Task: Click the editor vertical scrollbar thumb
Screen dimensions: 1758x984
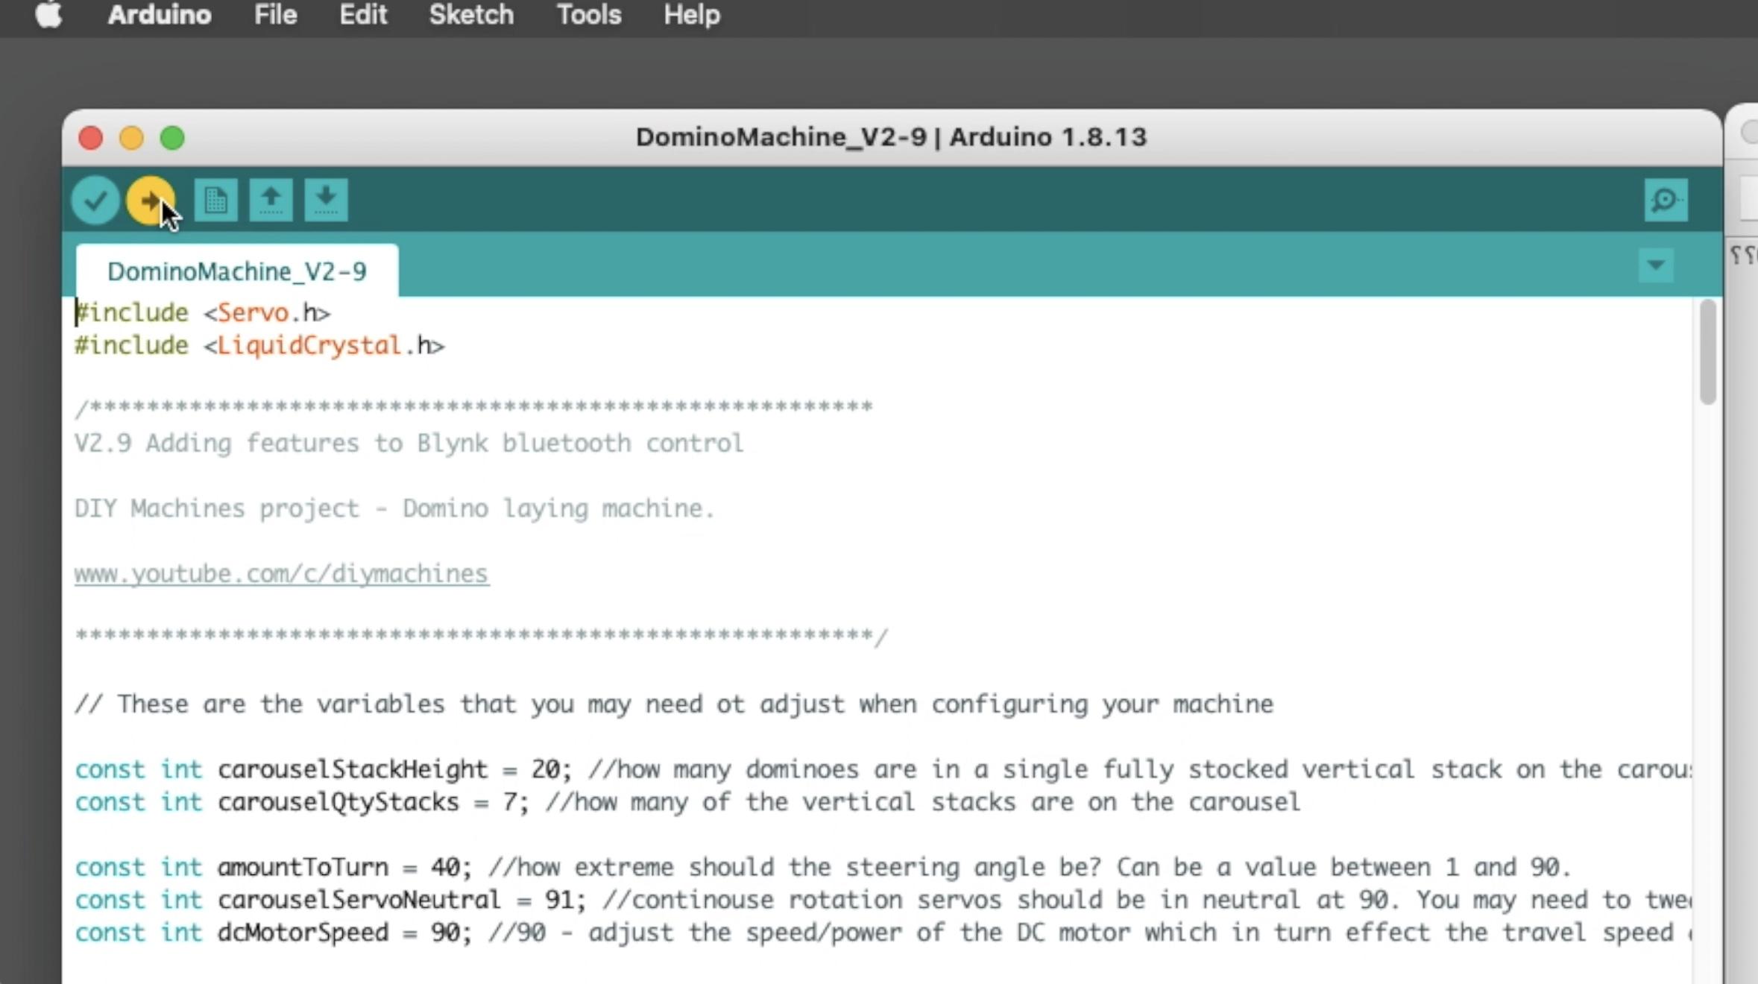Action: [1707, 352]
